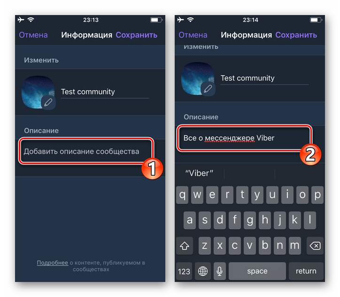Tap Отмена in the right screen

pos(193,35)
